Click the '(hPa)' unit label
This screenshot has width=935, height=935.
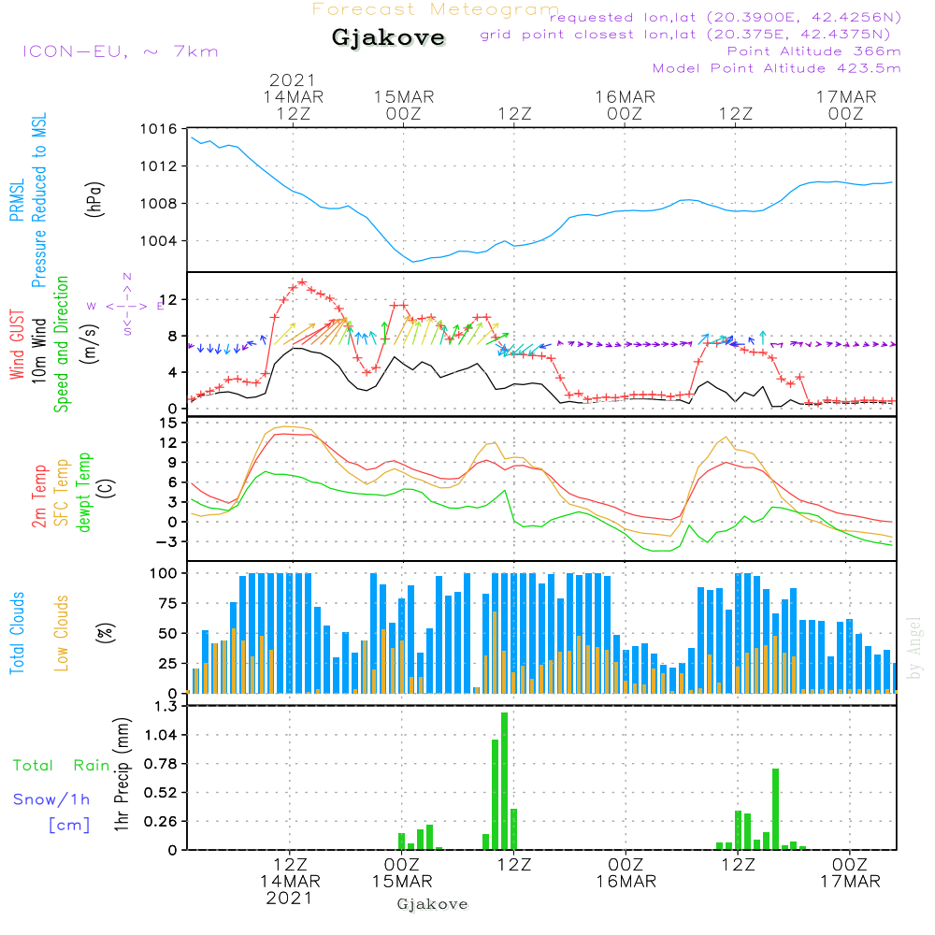(94, 199)
